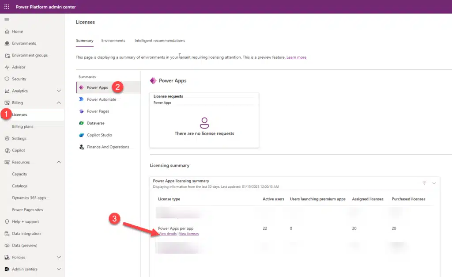The width and height of the screenshot is (452, 277).
Task: Click the Advisor pulse icon
Action: point(7,67)
